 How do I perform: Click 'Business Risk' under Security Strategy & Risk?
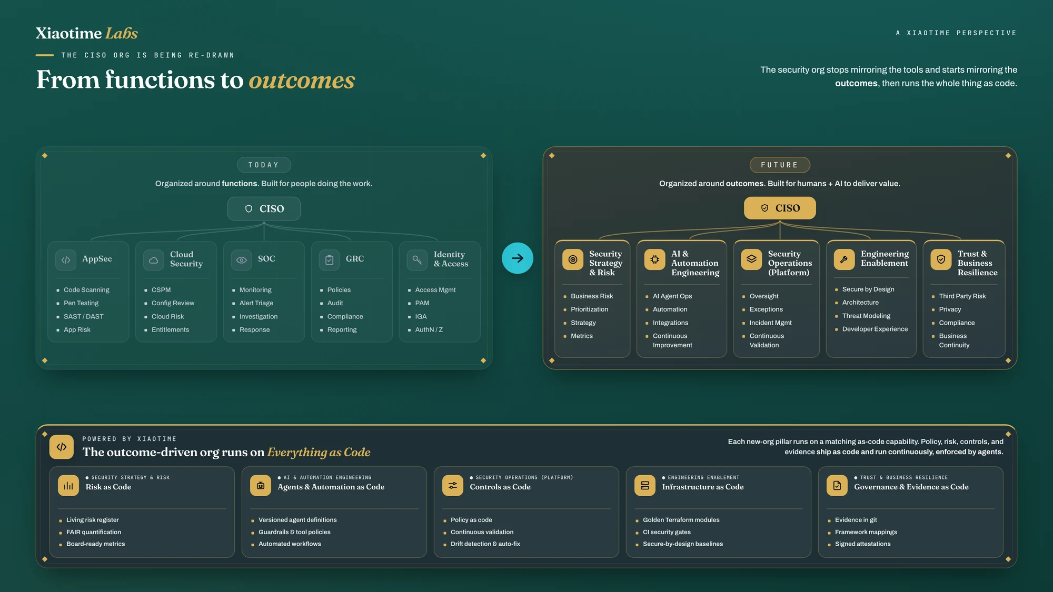(592, 296)
